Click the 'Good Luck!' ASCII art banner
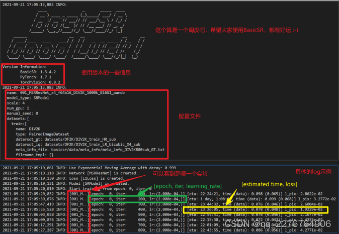339x234 pixels. pyautogui.click(x=75, y=48)
